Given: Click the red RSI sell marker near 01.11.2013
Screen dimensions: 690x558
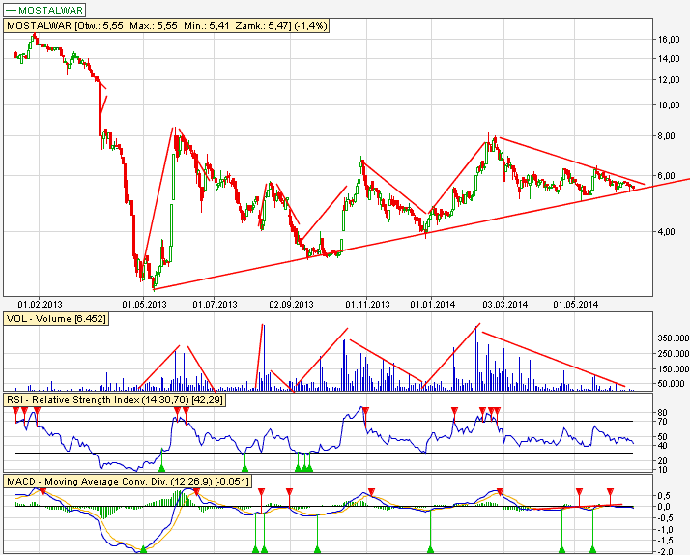Looking at the screenshot, I should [365, 410].
